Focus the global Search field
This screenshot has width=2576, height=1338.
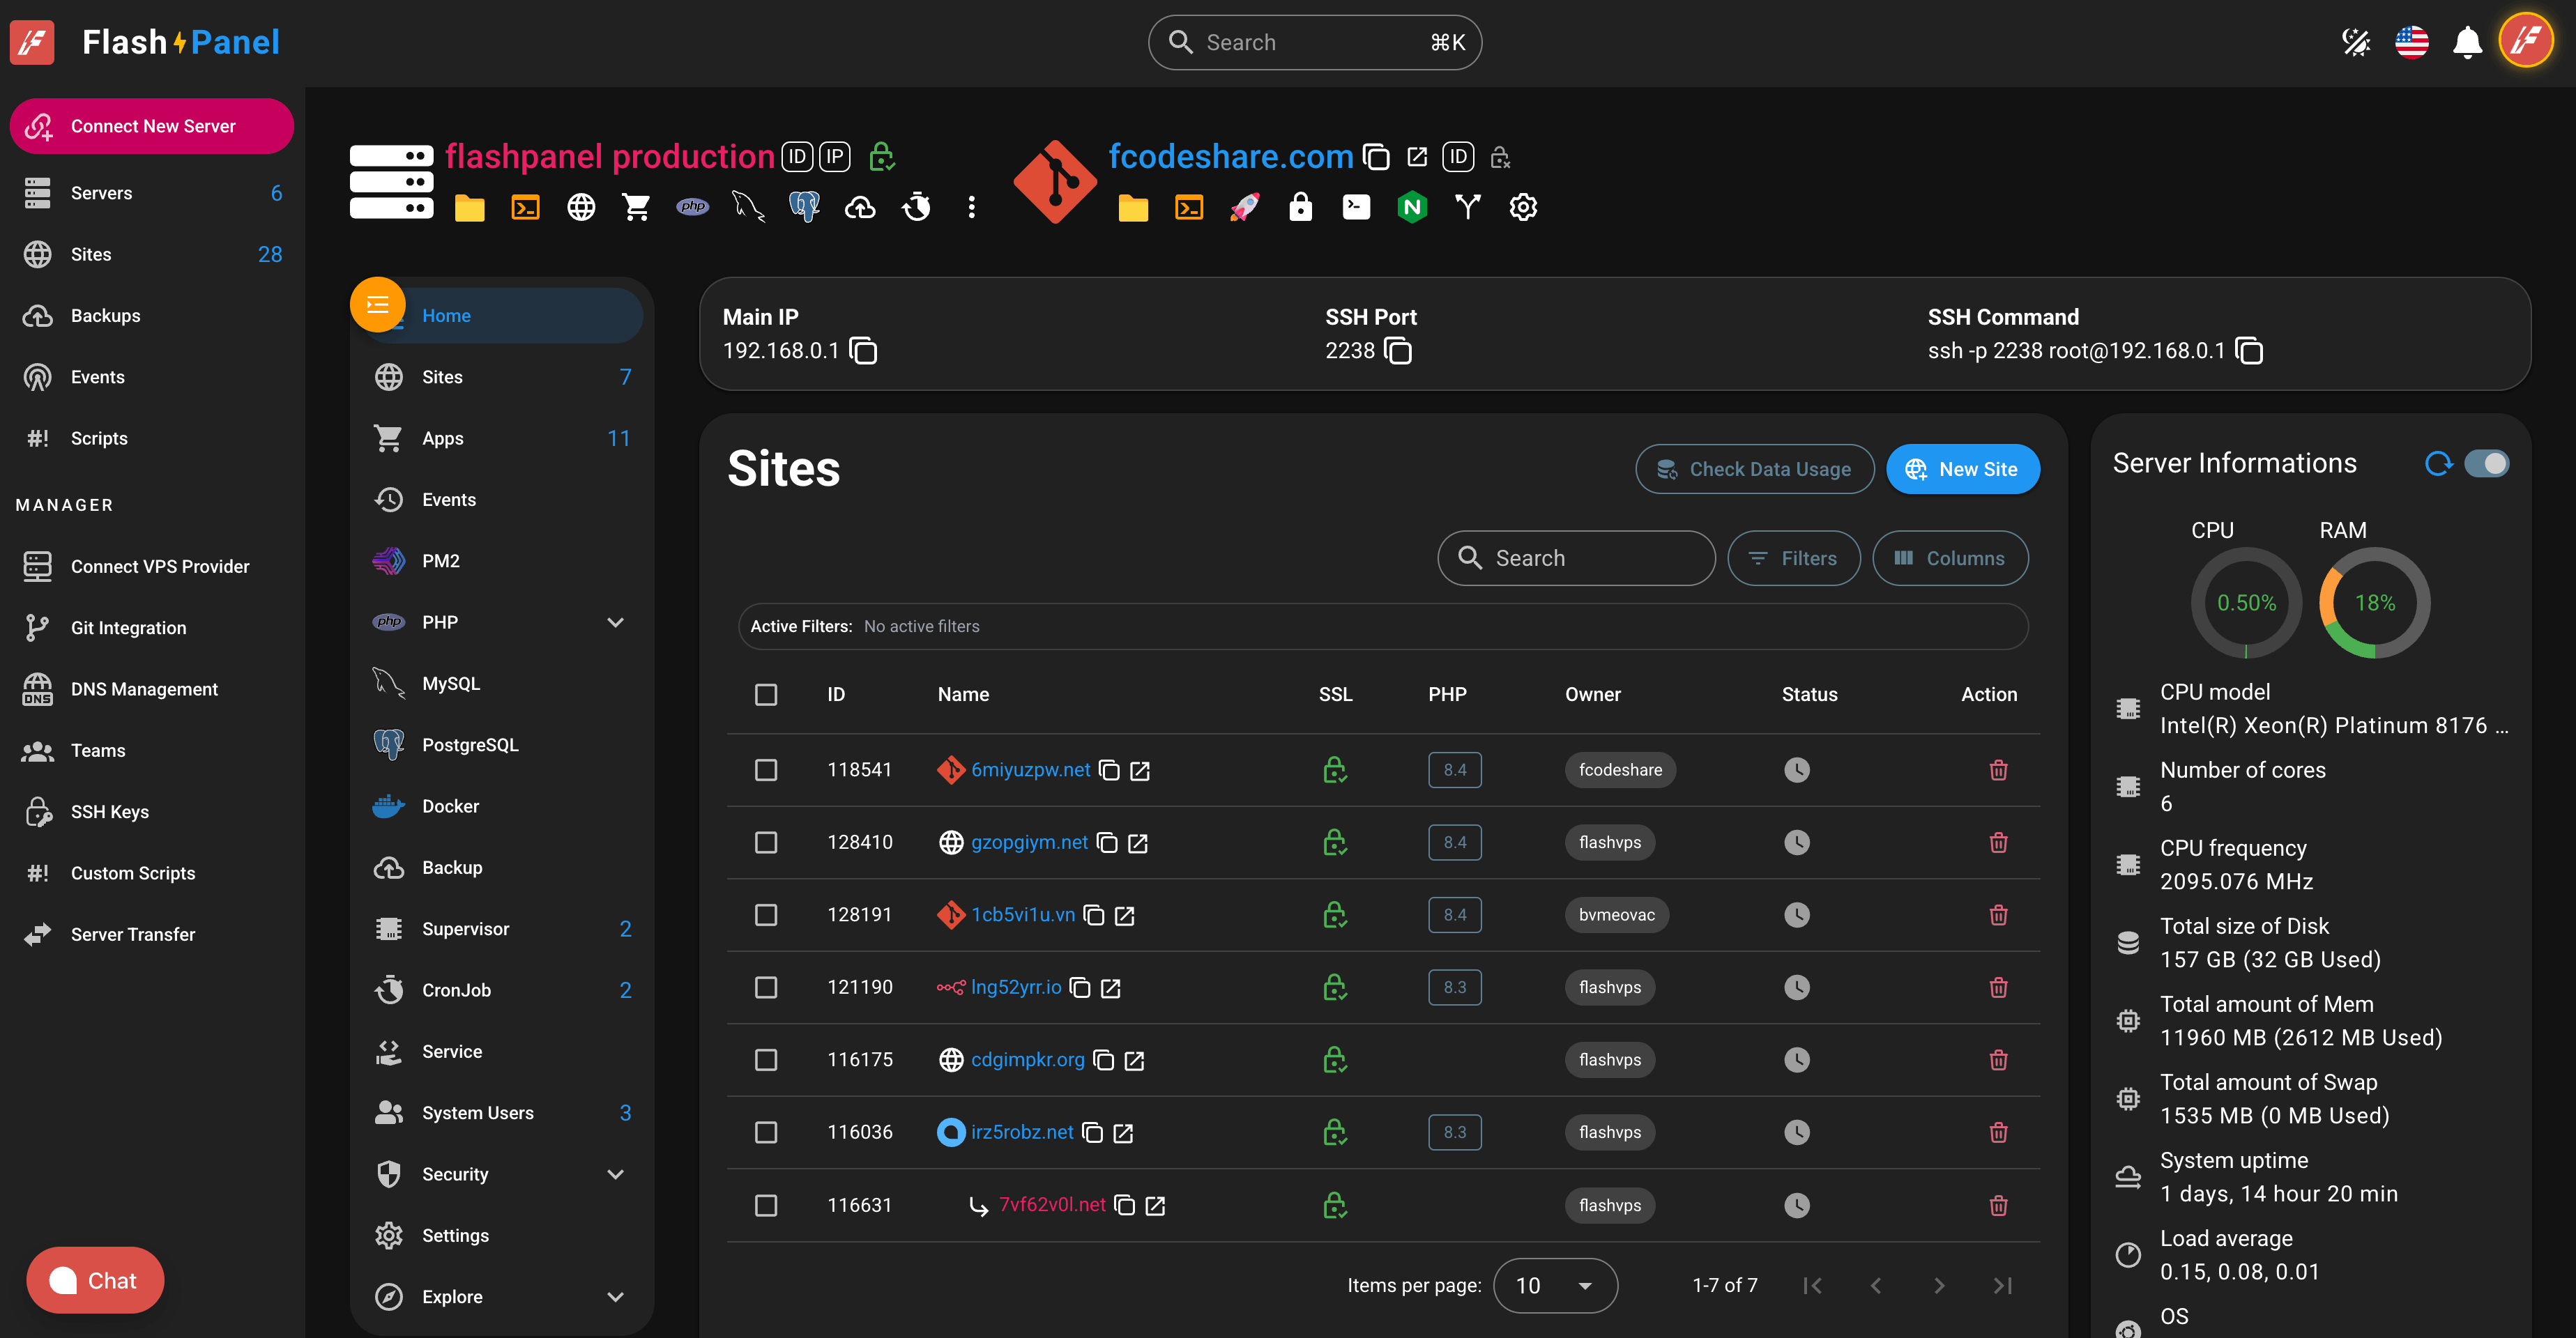coord(1314,42)
